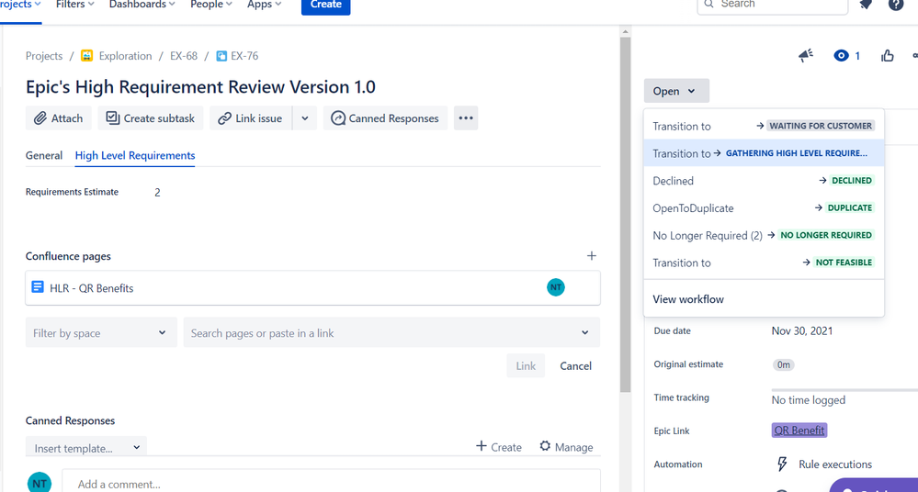
Task: Open the People menu
Action: (210, 5)
